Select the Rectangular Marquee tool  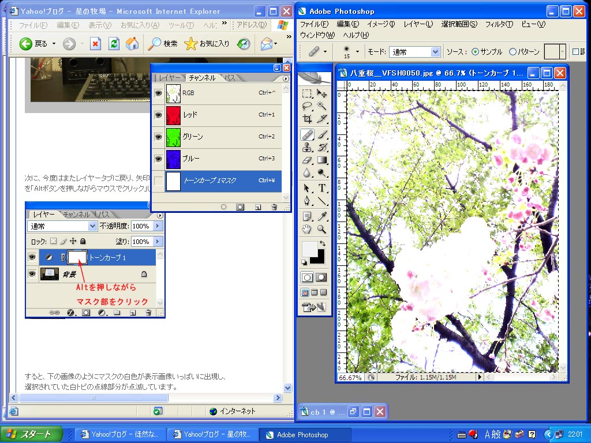click(307, 93)
